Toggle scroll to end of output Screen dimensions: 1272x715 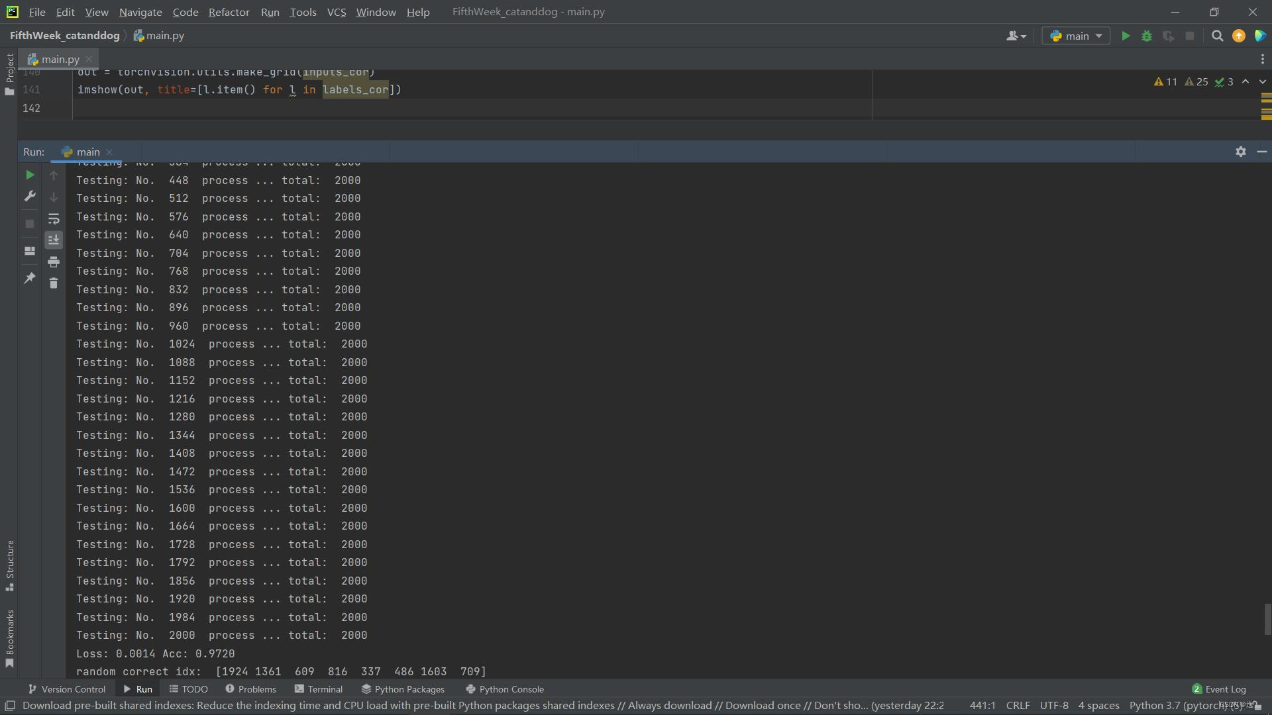pyautogui.click(x=54, y=240)
